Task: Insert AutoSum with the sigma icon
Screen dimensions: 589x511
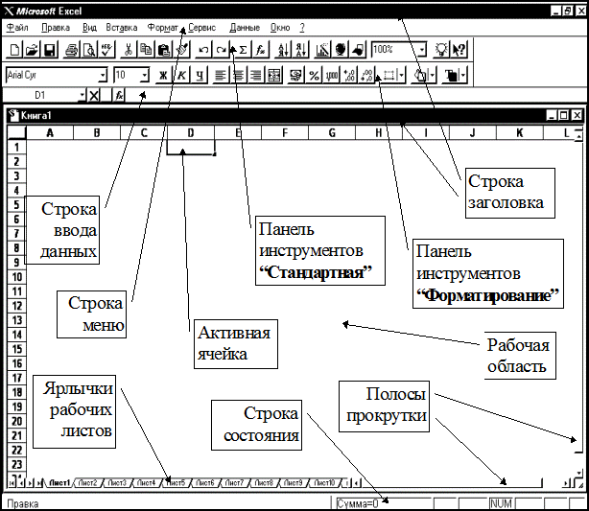Action: coord(243,50)
